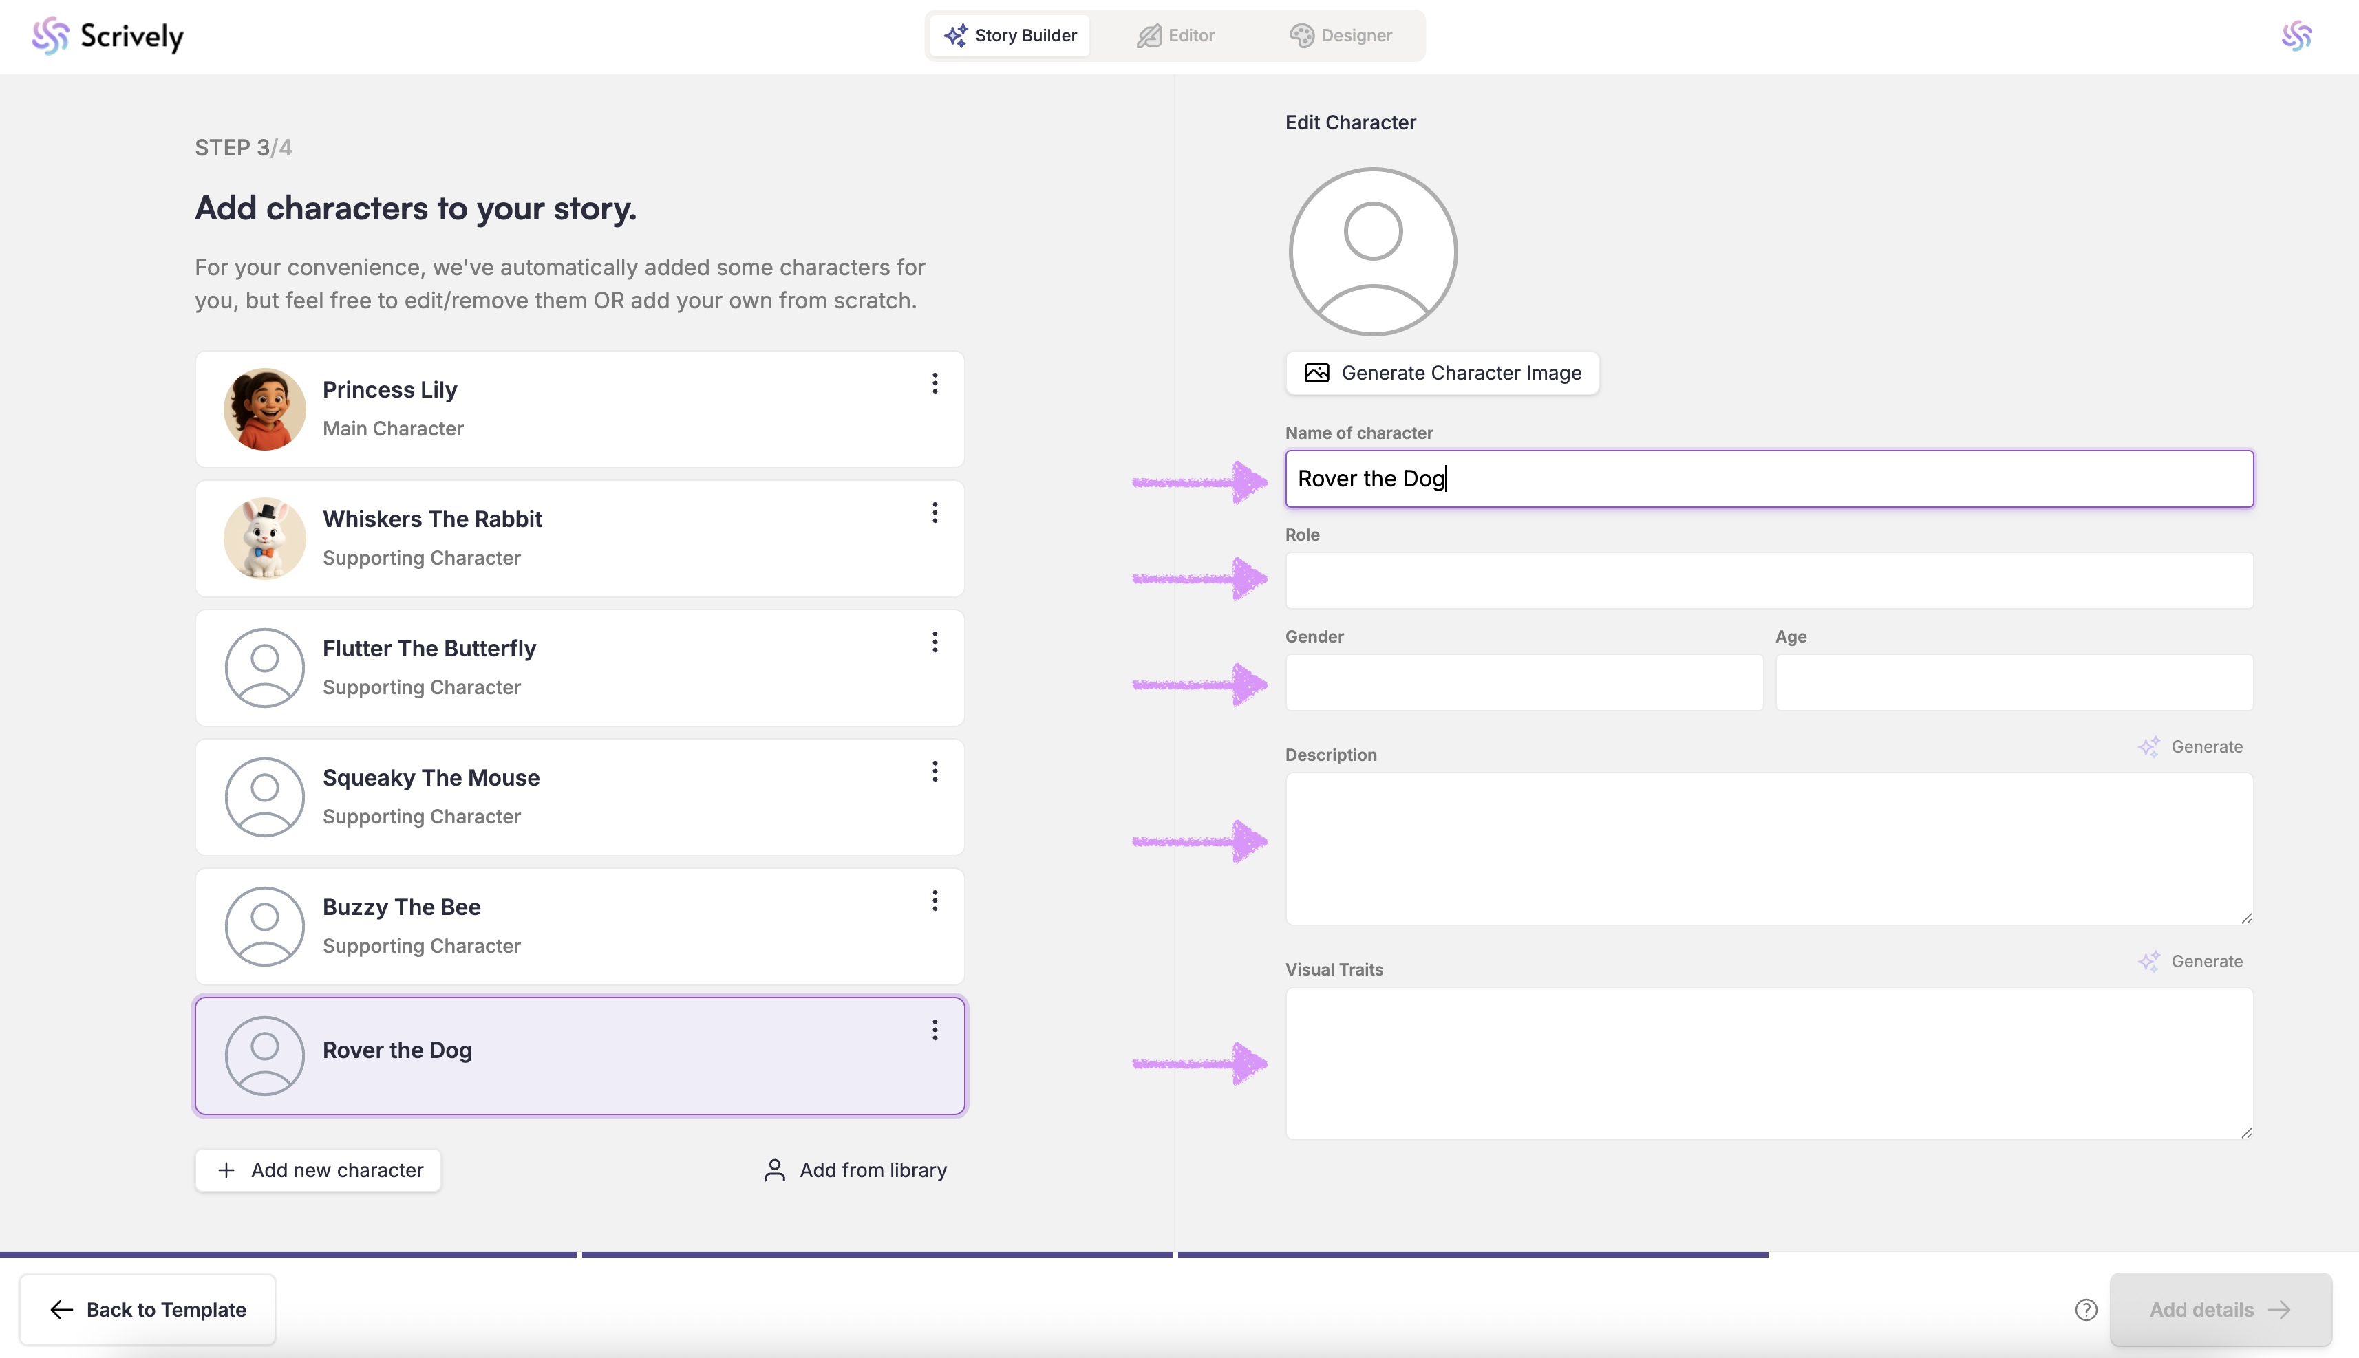Image resolution: width=2359 pixels, height=1358 pixels.
Task: Go Back to Template
Action: click(147, 1310)
